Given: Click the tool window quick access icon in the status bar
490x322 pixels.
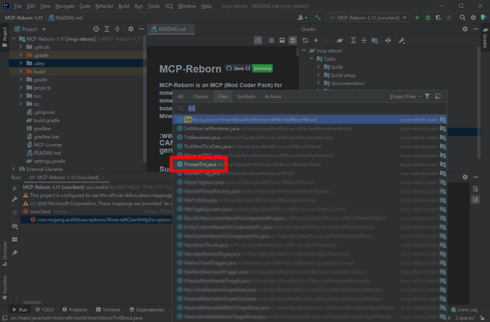Looking at the screenshot, I should point(4,318).
